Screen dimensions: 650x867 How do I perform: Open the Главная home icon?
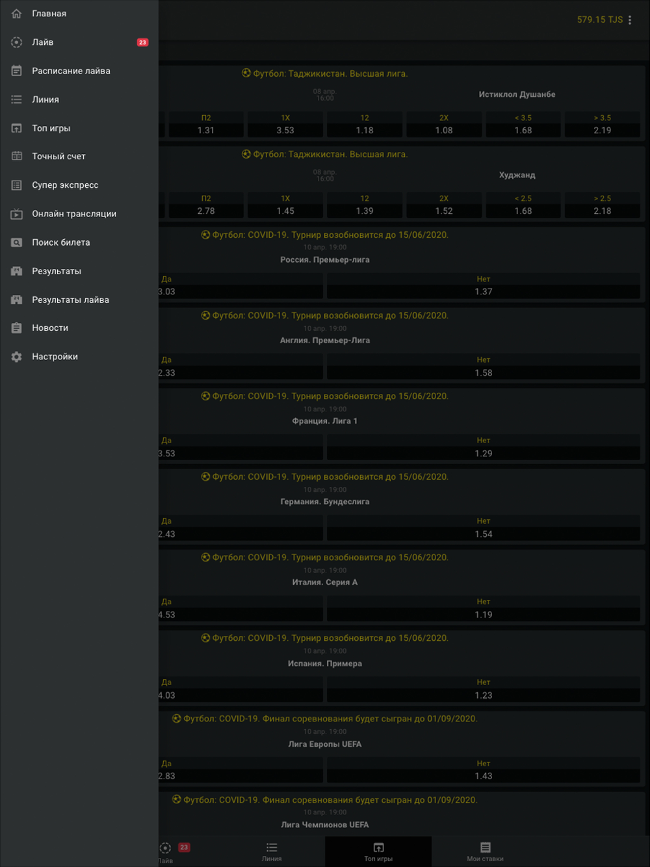click(17, 14)
